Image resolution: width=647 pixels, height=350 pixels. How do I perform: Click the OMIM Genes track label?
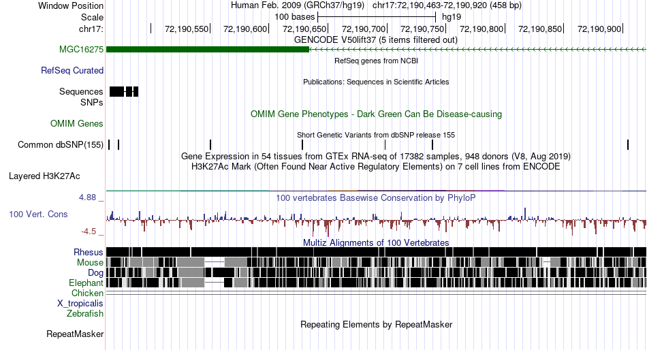(77, 124)
